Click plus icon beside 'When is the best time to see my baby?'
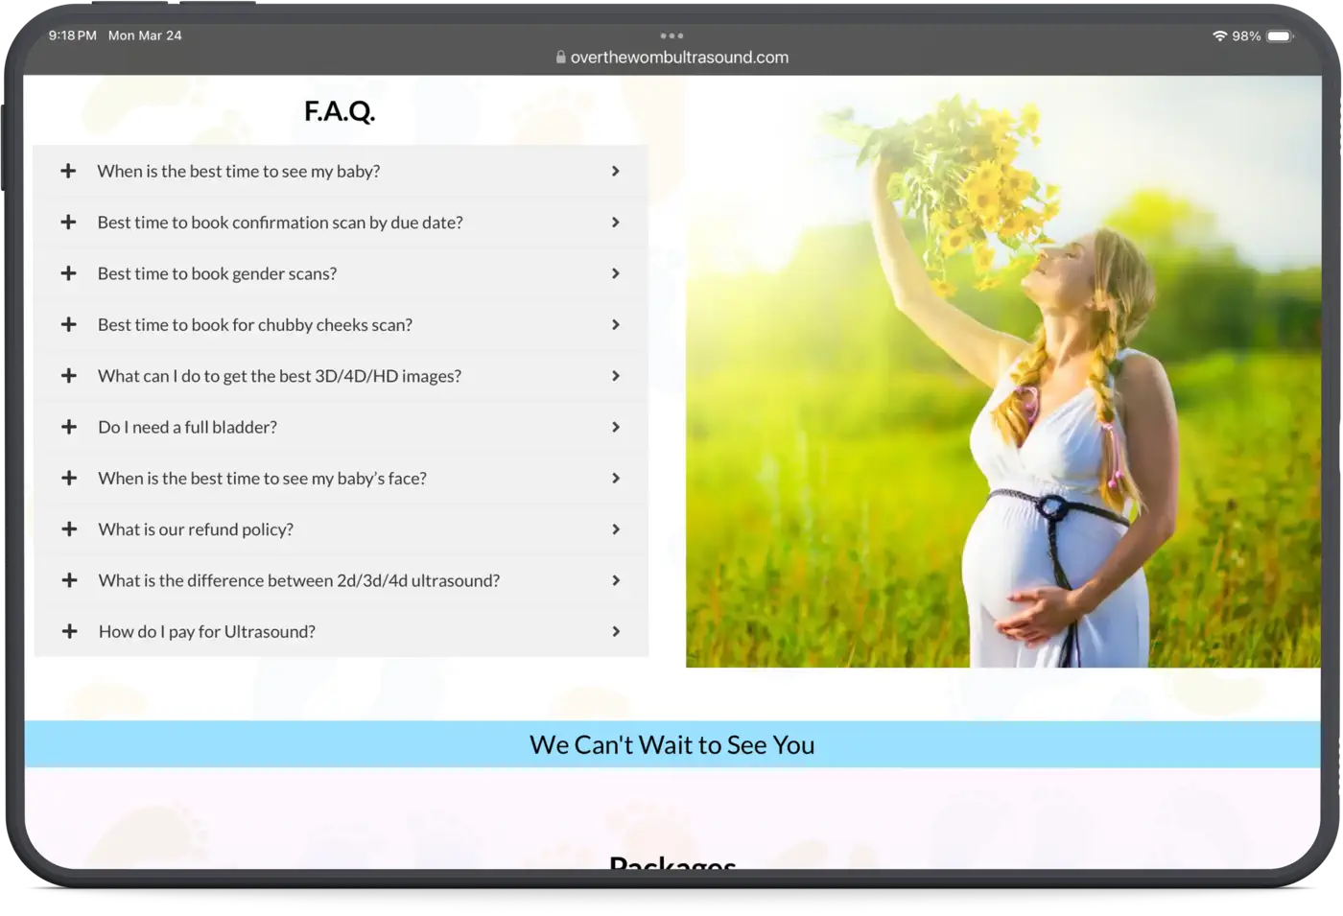The height and width of the screenshot is (916, 1343). [x=68, y=171]
